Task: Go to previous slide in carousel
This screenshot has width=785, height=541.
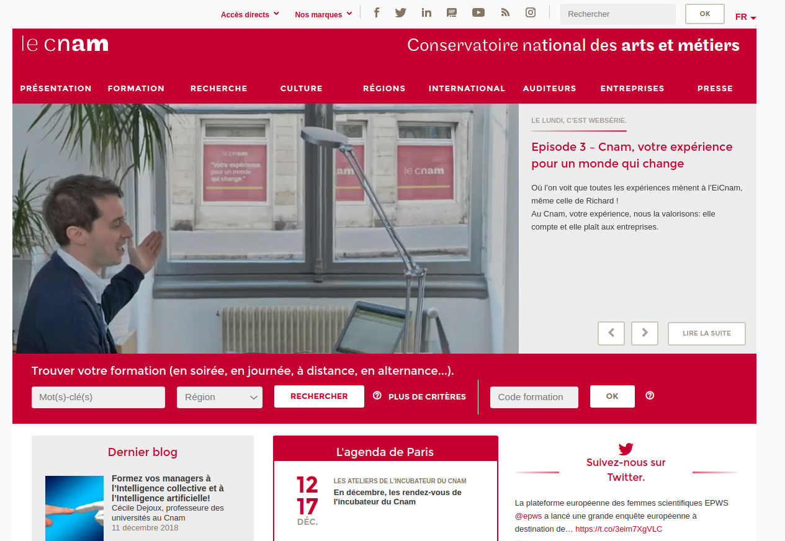Action: pos(611,333)
